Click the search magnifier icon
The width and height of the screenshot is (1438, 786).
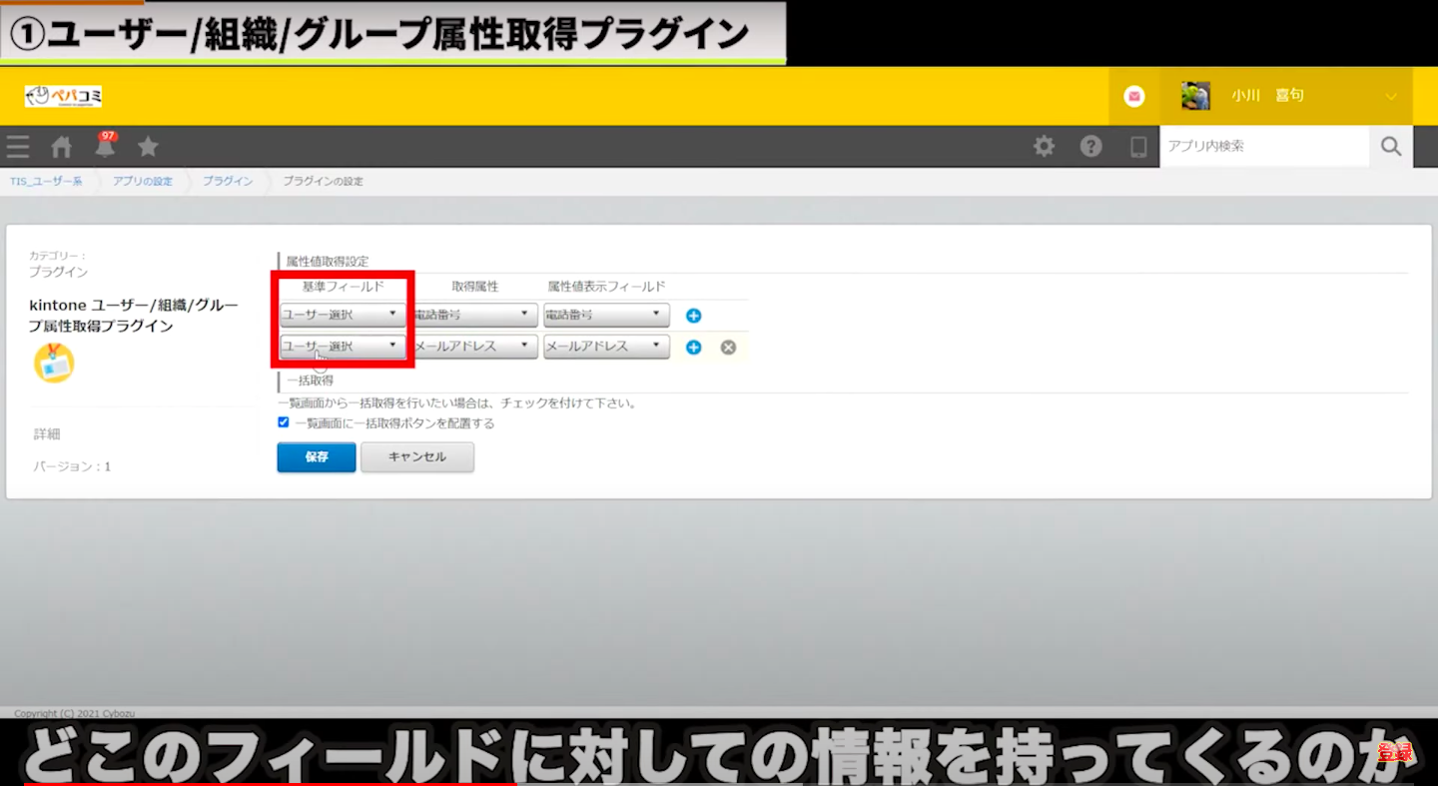click(1391, 147)
